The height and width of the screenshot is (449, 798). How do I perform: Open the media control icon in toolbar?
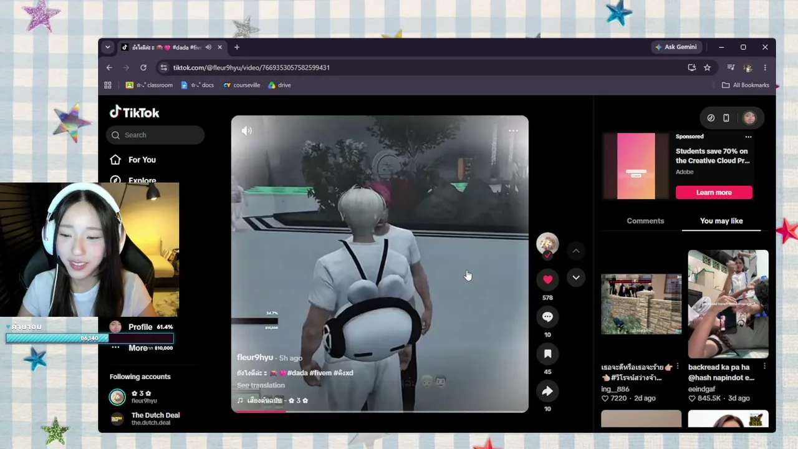pyautogui.click(x=731, y=67)
